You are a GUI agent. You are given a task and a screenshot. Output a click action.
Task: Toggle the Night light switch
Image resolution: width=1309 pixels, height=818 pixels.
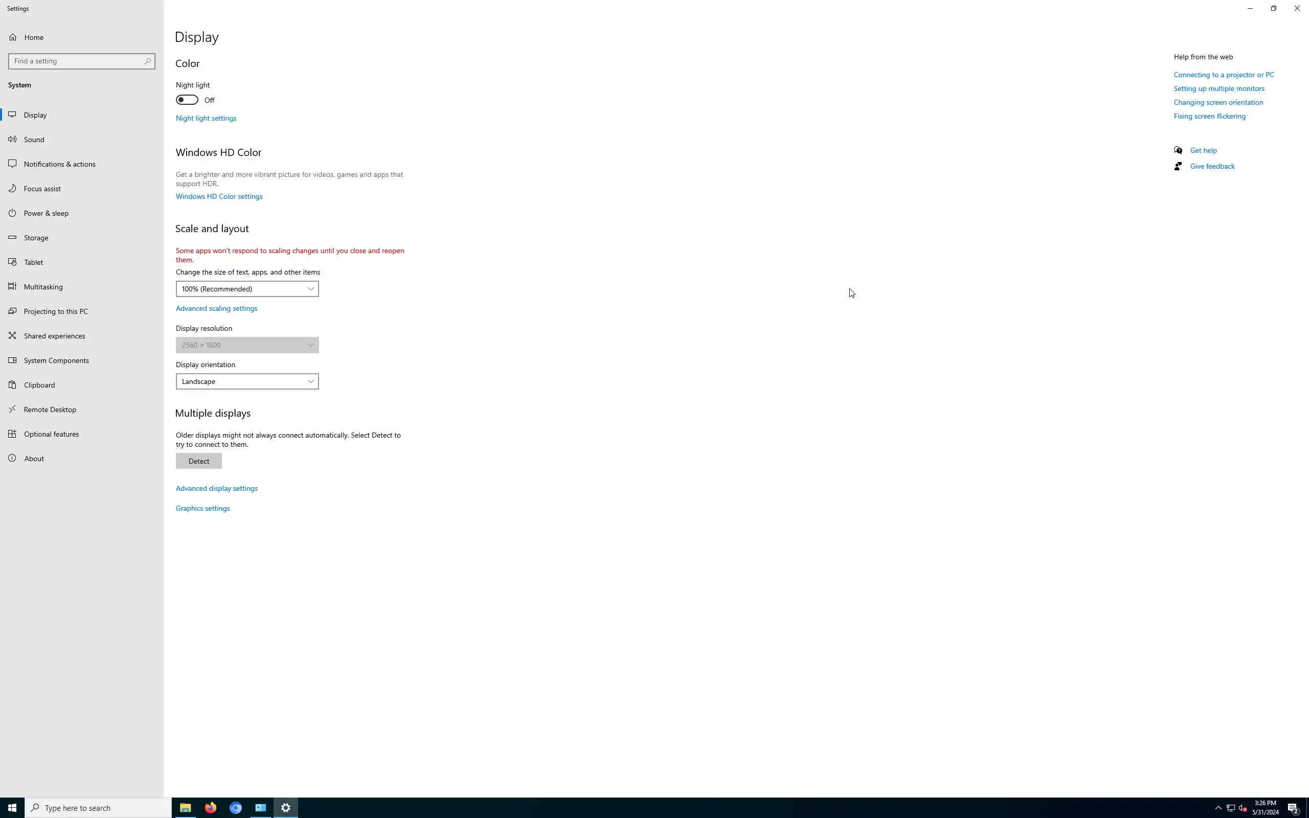(x=187, y=100)
